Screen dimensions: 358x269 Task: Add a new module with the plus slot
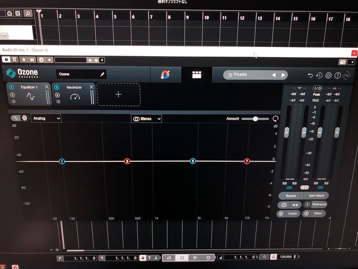[x=118, y=94]
